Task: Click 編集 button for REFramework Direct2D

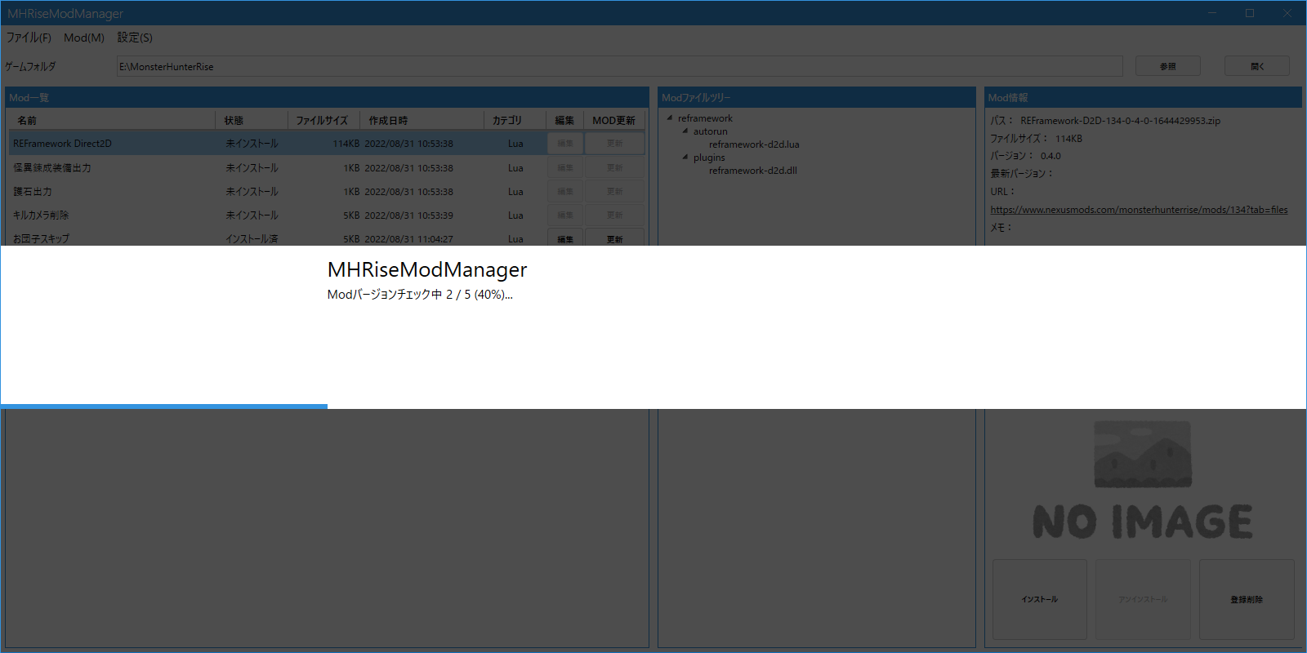Action: (x=565, y=143)
